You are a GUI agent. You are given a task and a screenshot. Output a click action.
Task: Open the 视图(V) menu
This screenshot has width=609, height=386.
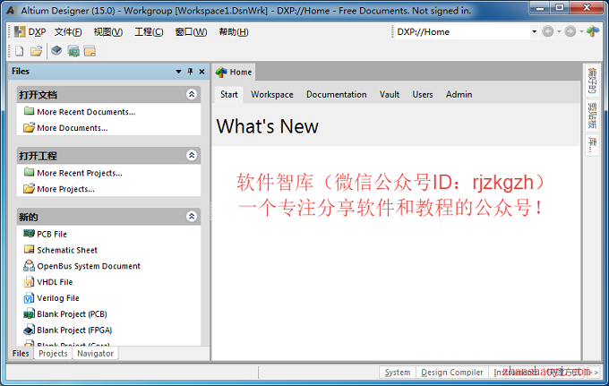[x=108, y=32]
